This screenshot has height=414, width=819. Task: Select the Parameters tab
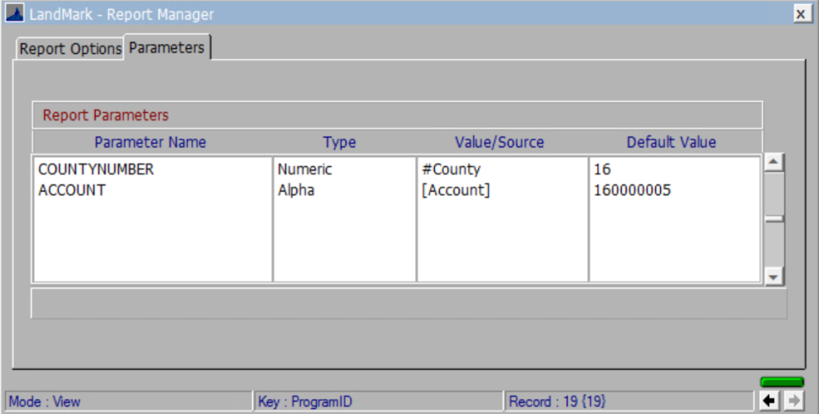166,47
